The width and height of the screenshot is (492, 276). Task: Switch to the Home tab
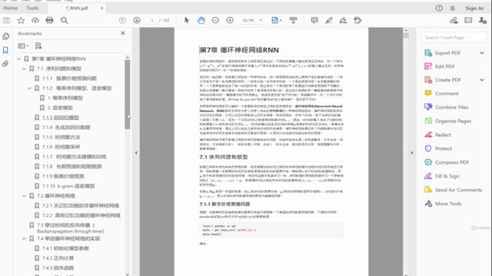point(10,8)
